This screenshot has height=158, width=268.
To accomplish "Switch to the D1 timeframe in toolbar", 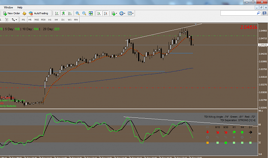I will point(63,20).
